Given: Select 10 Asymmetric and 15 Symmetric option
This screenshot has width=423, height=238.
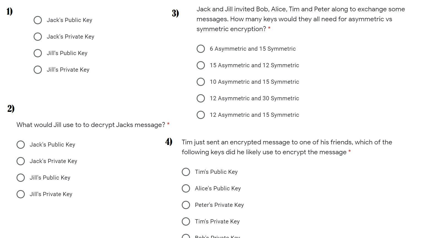Looking at the screenshot, I should coord(201,82).
